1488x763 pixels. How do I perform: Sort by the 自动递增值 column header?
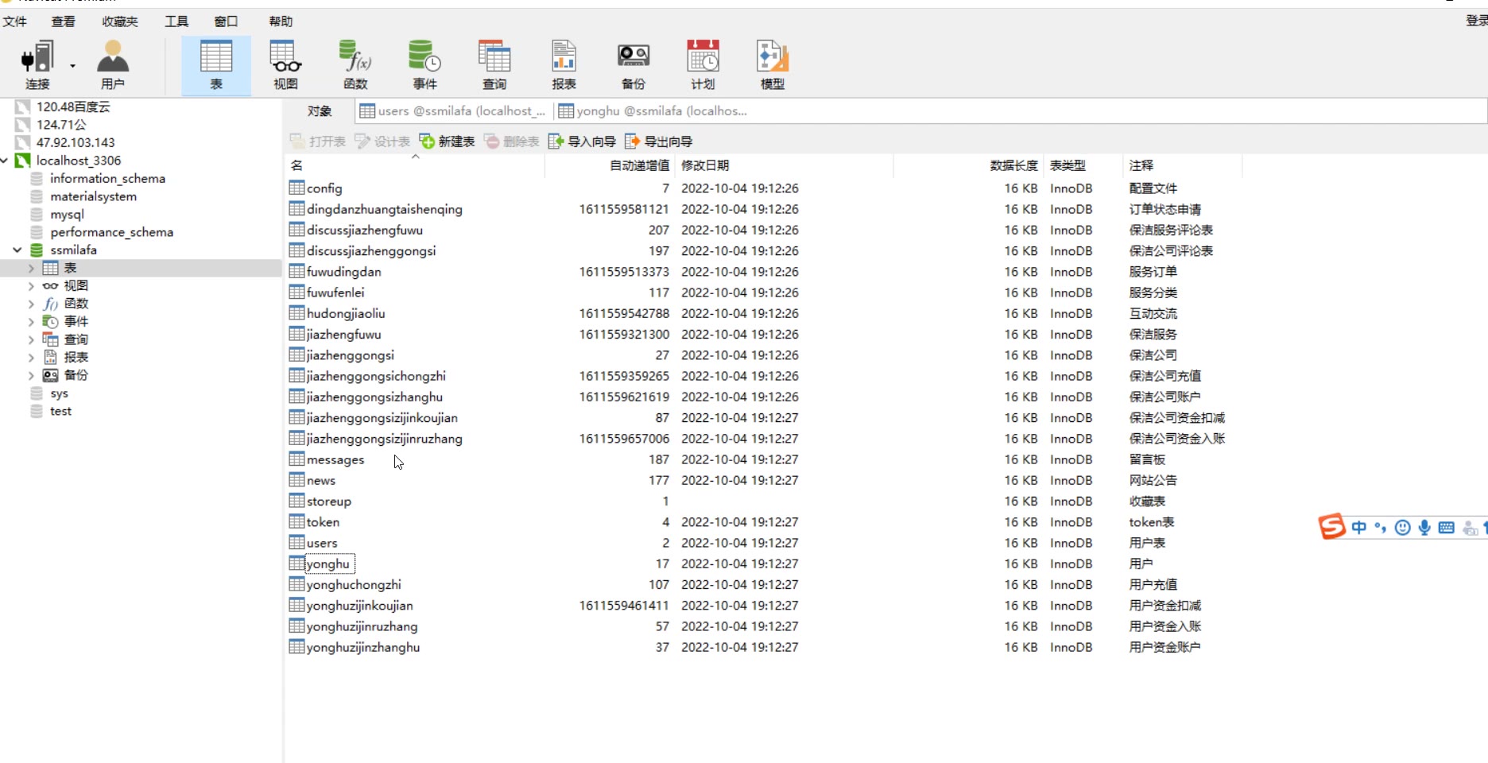610,165
